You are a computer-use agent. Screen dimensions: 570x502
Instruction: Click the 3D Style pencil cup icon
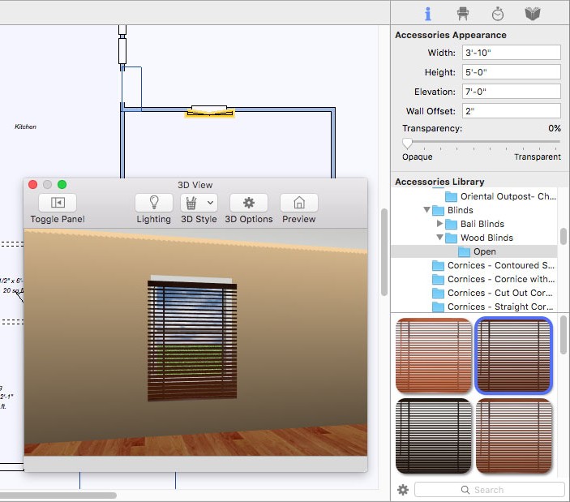coord(191,203)
